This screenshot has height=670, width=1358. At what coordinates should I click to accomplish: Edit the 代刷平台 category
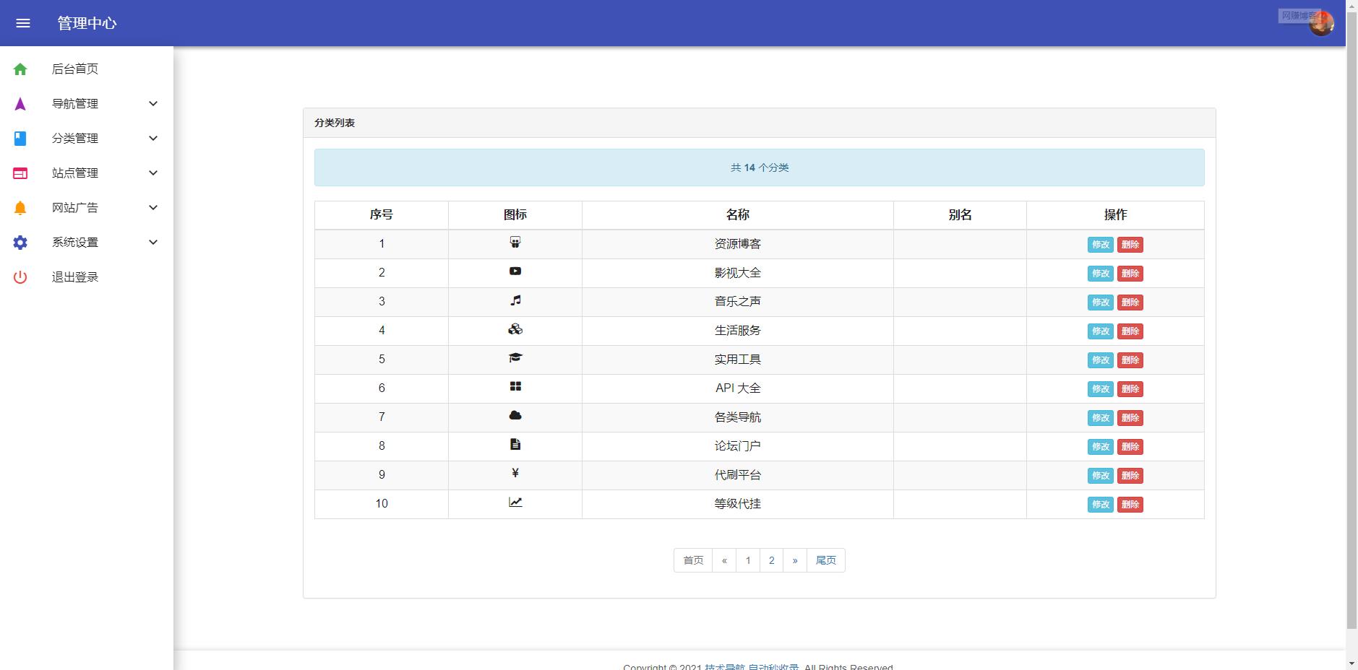[1101, 476]
